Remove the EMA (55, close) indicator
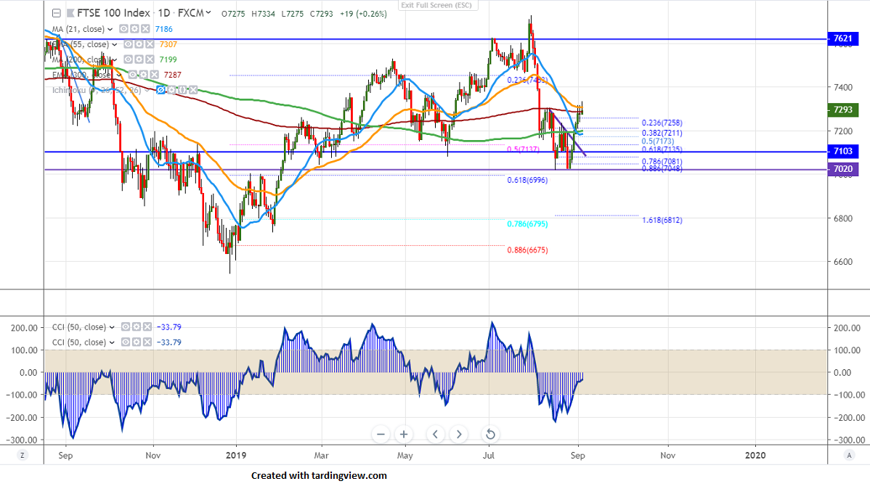This screenshot has width=870, height=489. (150, 44)
